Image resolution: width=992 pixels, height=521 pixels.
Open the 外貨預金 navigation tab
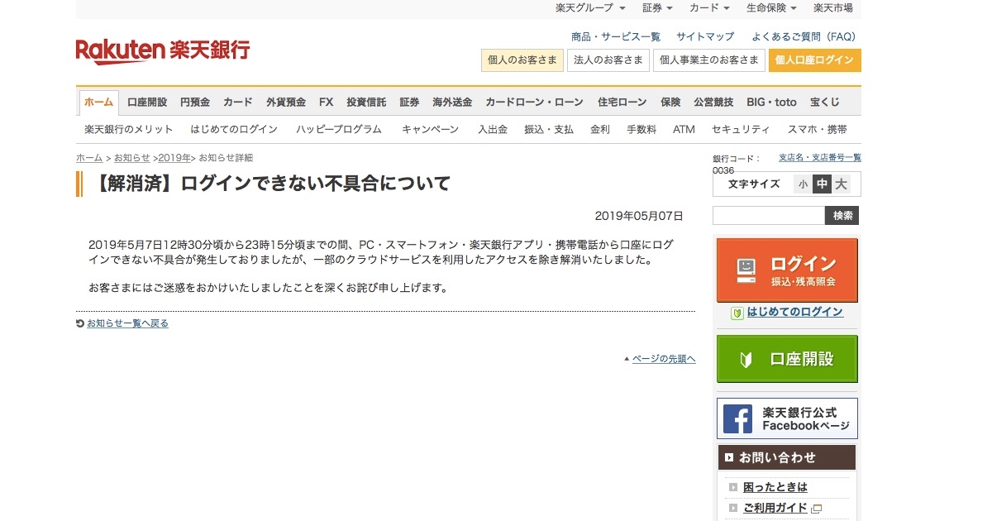pos(286,103)
